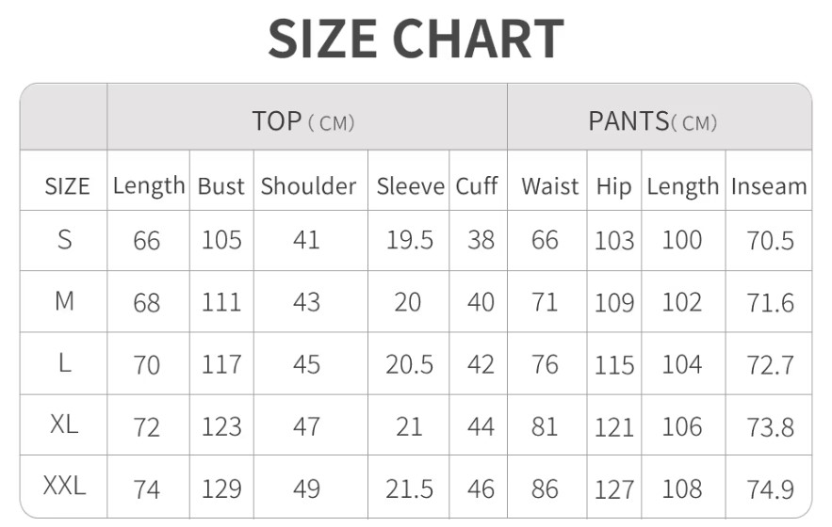
Task: Click the Waist column header
Action: point(549,186)
